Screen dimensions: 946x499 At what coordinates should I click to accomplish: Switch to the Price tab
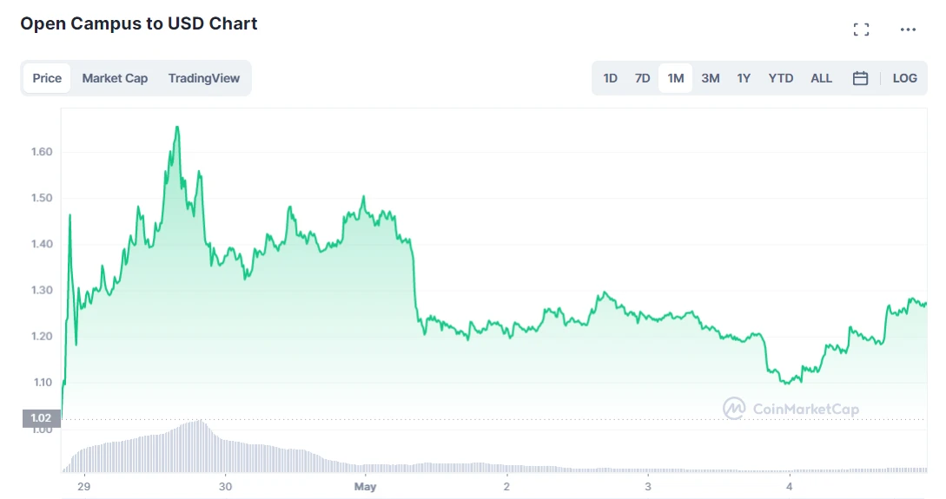point(47,78)
